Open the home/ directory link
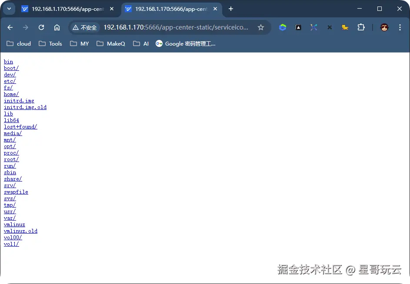The width and height of the screenshot is (410, 284). 11,94
